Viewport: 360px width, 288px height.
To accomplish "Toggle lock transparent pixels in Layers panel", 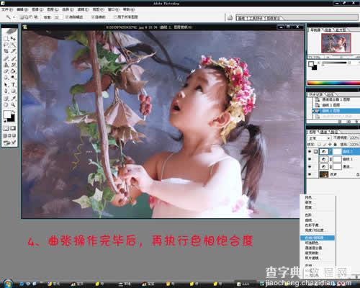I will coord(319,144).
